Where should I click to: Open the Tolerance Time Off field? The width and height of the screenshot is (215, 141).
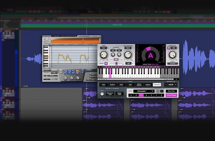(119, 50)
